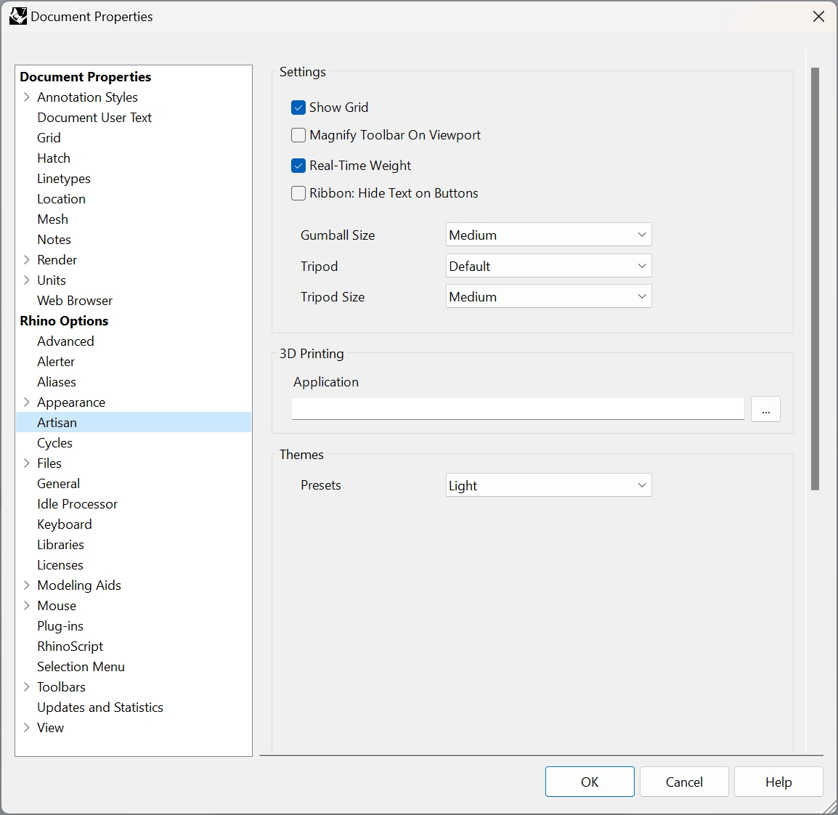Open the Gumball Size dropdown
838x815 pixels.
pyautogui.click(x=548, y=235)
